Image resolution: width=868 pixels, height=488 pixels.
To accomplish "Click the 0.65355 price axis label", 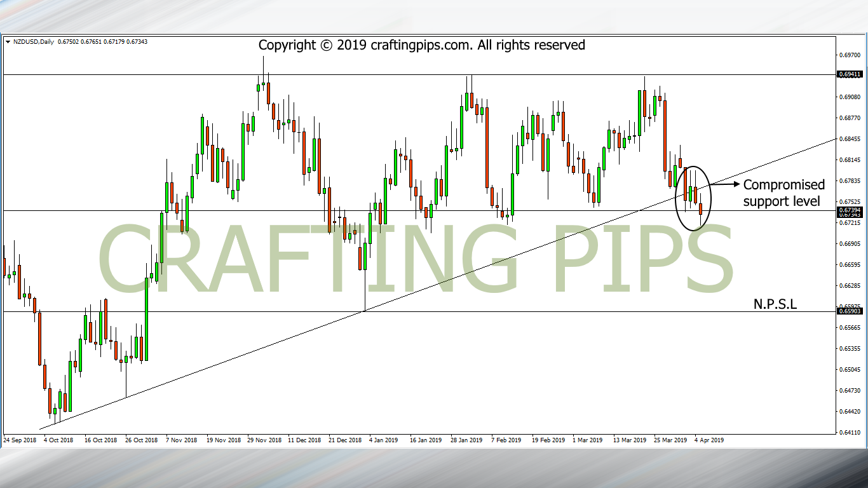I will click(x=850, y=349).
